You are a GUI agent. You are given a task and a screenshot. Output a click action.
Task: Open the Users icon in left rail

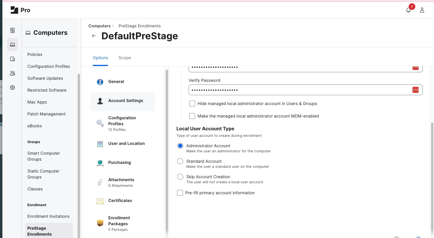[x=12, y=73]
